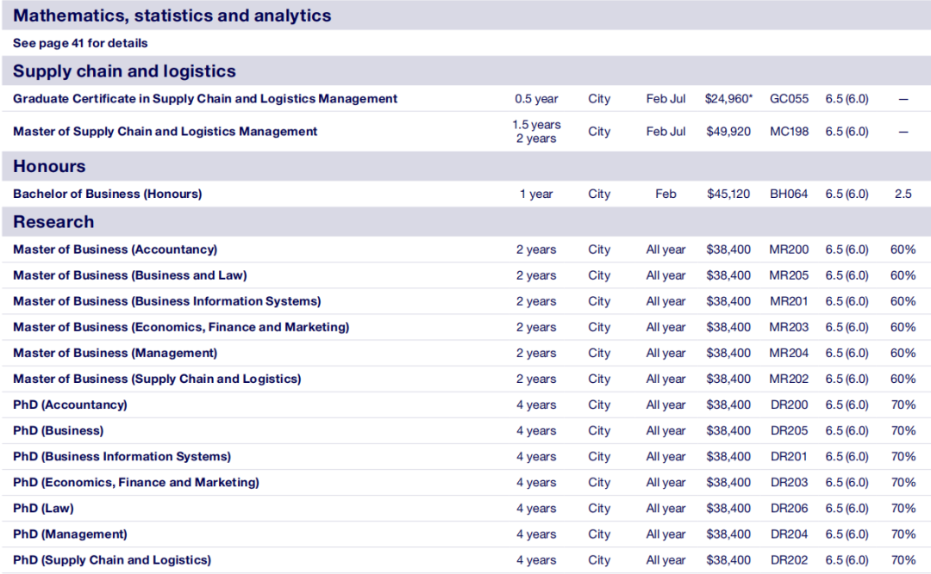The width and height of the screenshot is (931, 574).
Task: Select Master of Business (Economics, Finance and Marketing)
Action: 181,327
